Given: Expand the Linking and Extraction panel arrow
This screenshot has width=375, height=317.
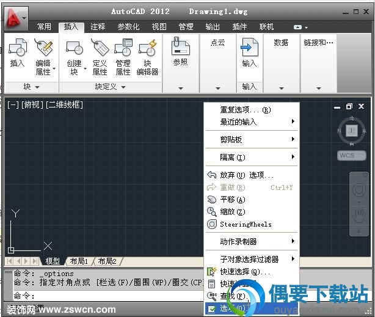Looking at the screenshot, I should click(319, 89).
